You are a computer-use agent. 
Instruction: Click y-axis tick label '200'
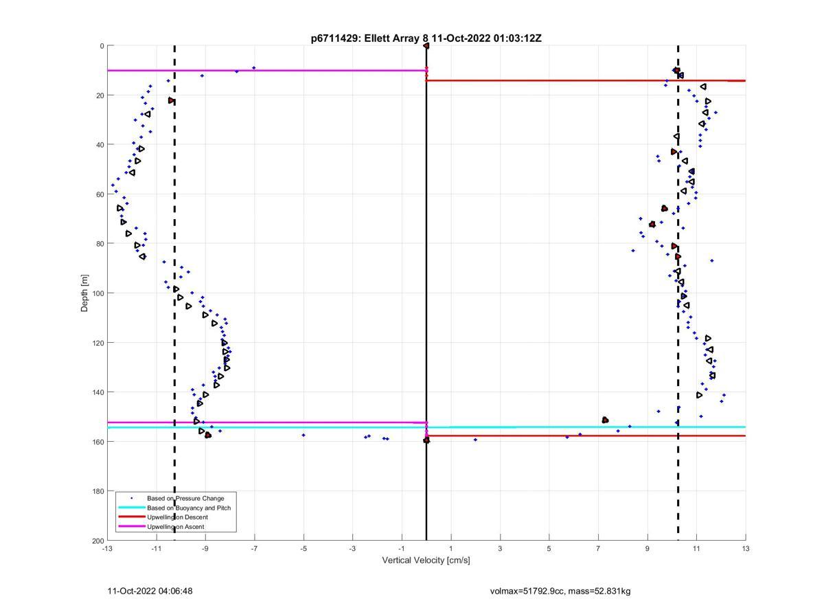point(98,541)
